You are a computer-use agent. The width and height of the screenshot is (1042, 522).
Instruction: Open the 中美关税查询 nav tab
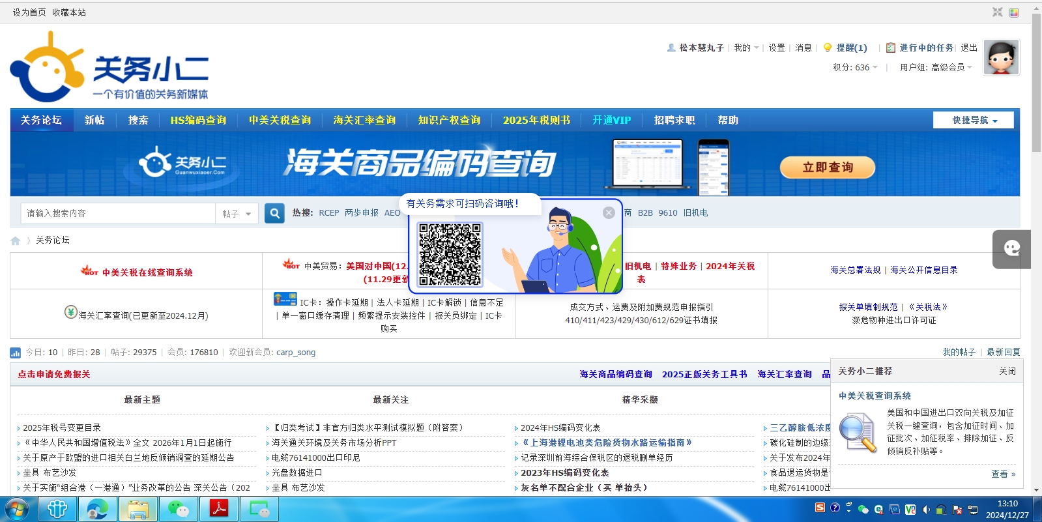280,120
